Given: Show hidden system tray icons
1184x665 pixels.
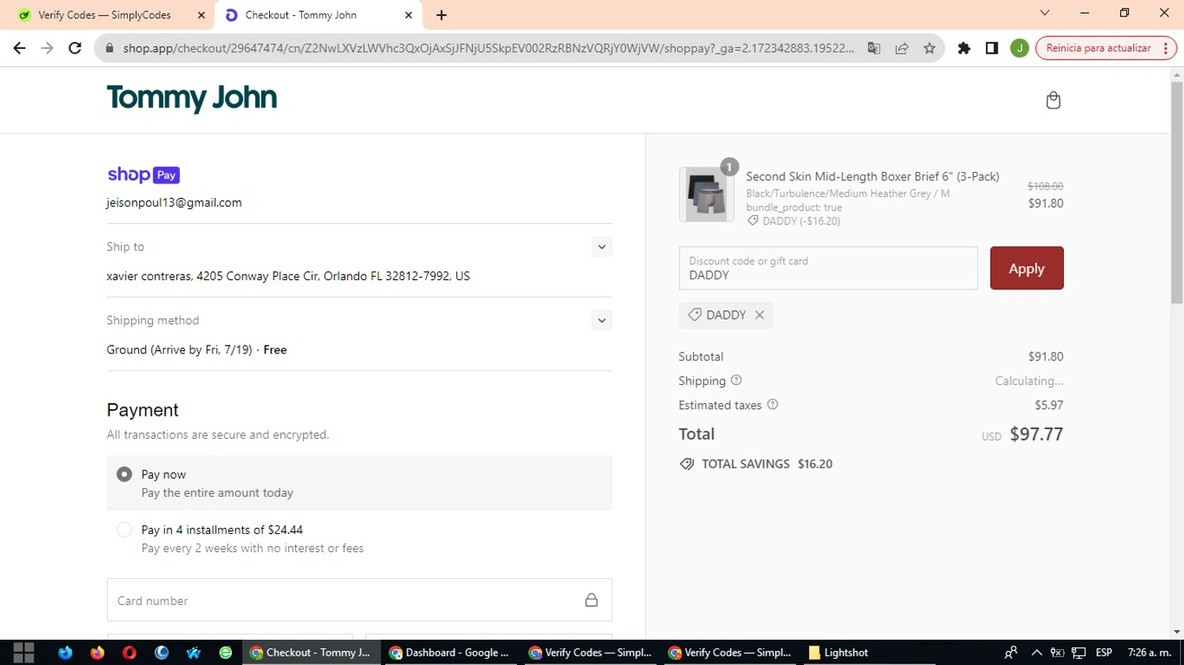Looking at the screenshot, I should tap(1037, 652).
